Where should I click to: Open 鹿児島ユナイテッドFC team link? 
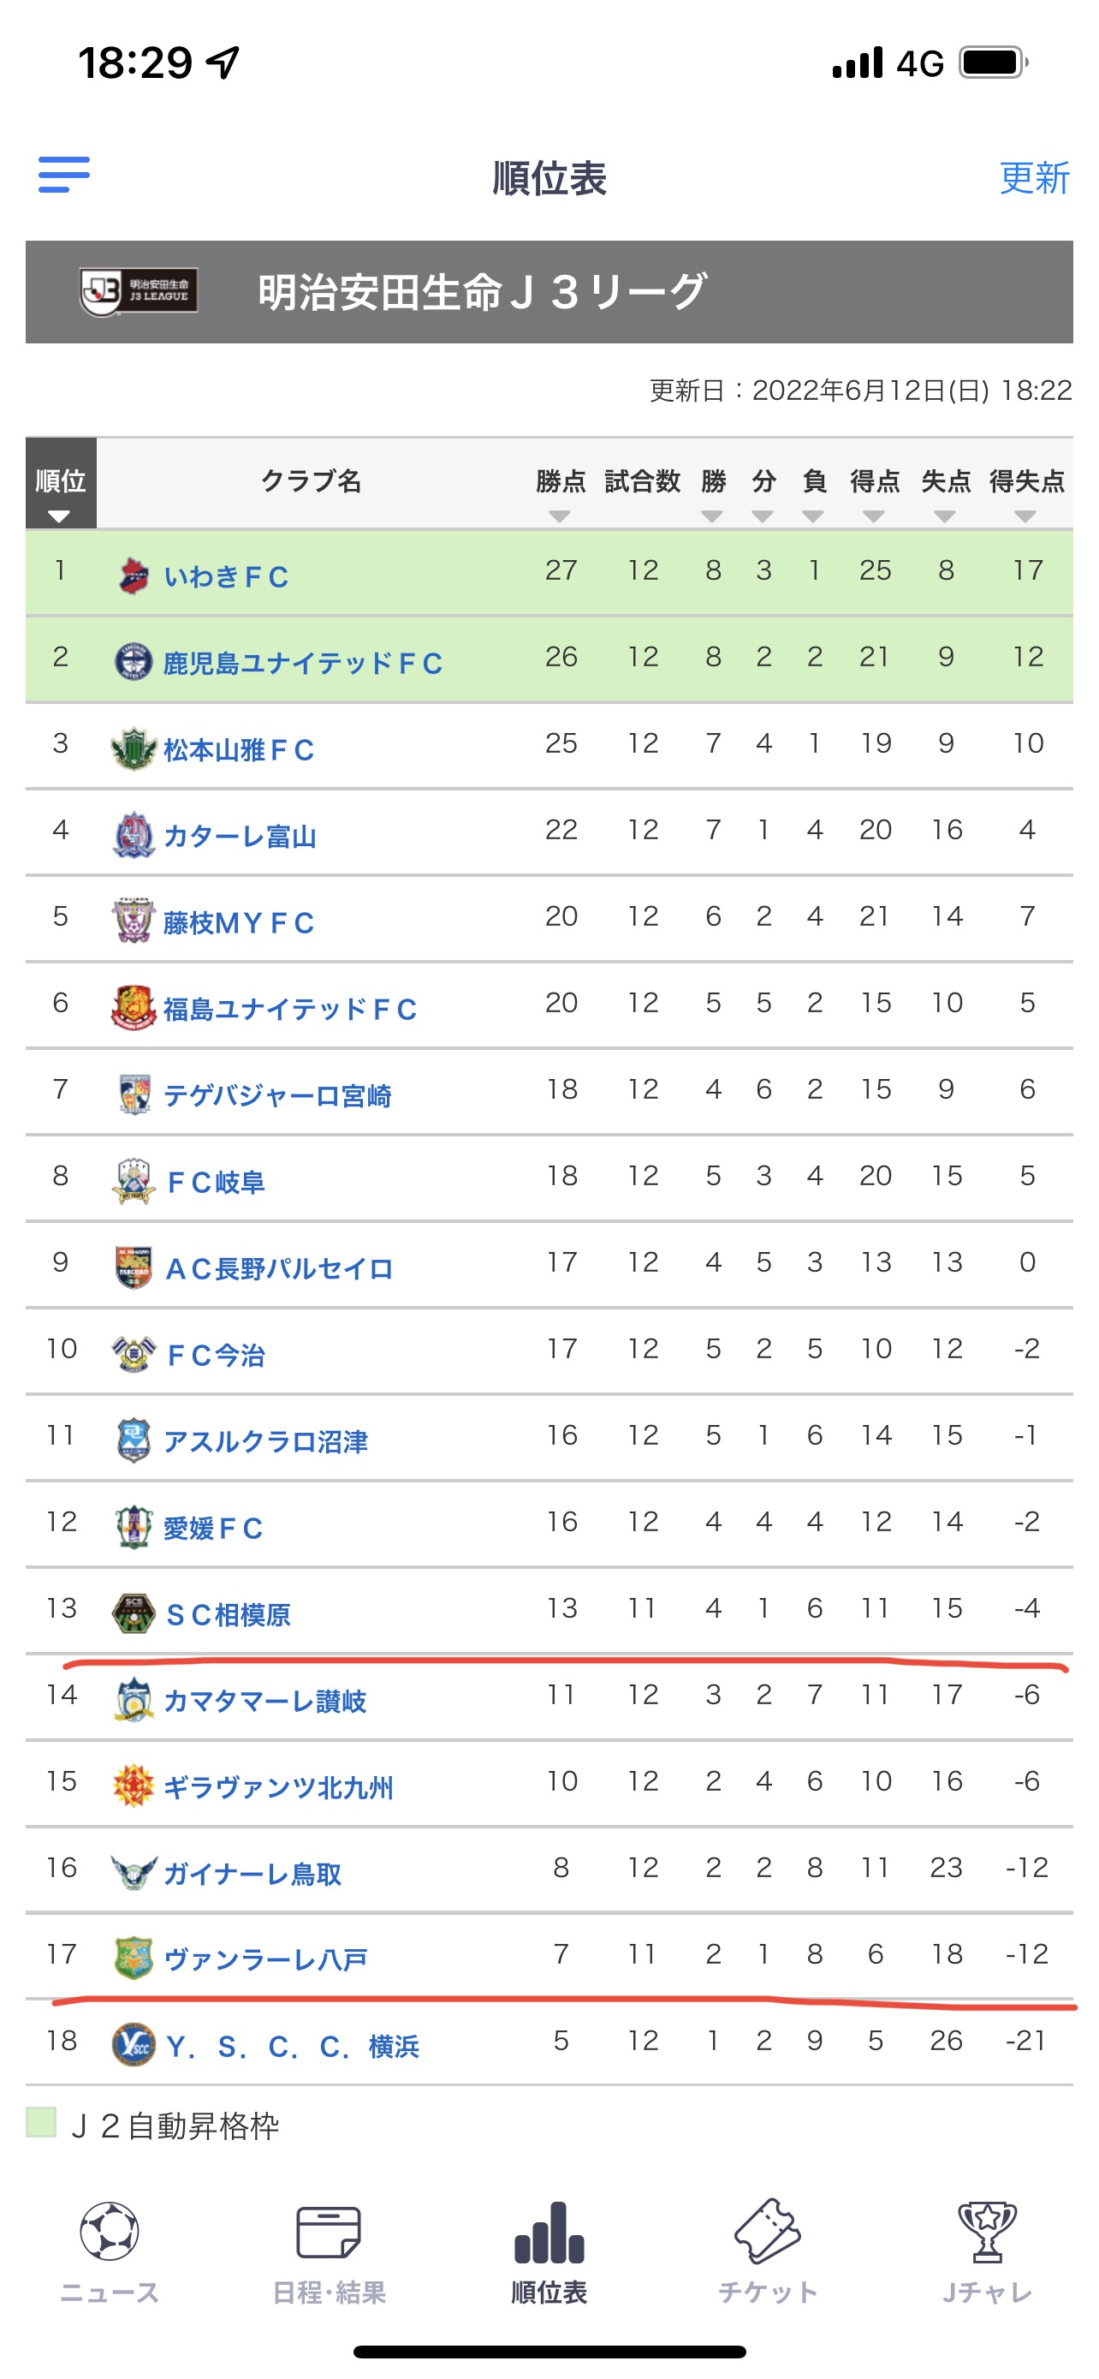point(303,663)
